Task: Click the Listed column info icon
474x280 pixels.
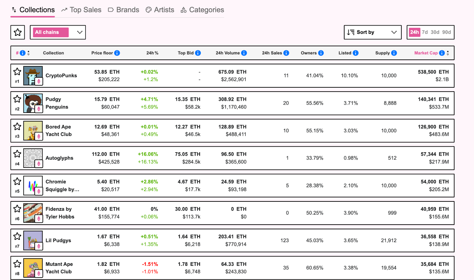Action: pyautogui.click(x=355, y=53)
